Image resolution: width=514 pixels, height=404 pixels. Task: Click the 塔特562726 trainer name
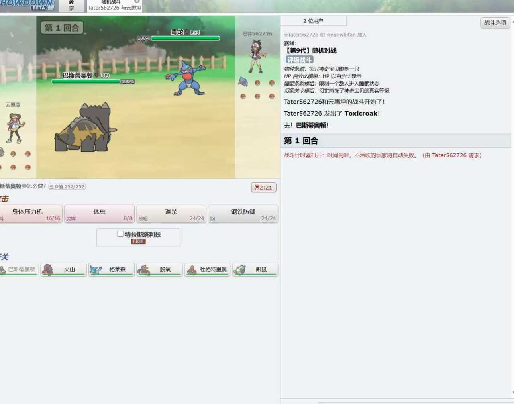tap(257, 34)
